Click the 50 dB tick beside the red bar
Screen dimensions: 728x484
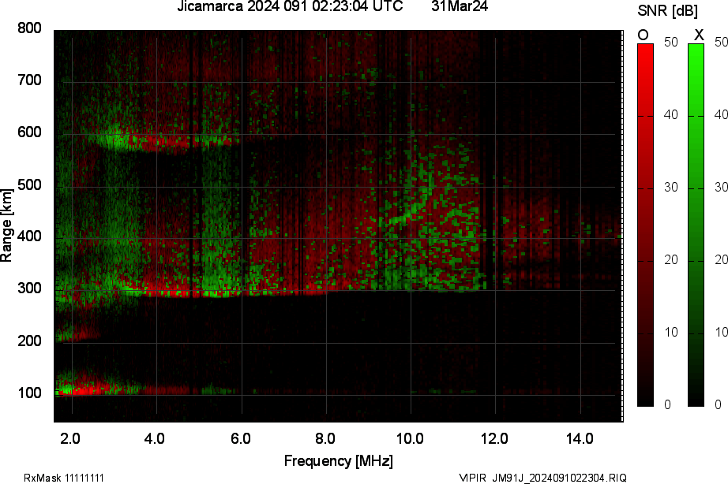pyautogui.click(x=671, y=43)
